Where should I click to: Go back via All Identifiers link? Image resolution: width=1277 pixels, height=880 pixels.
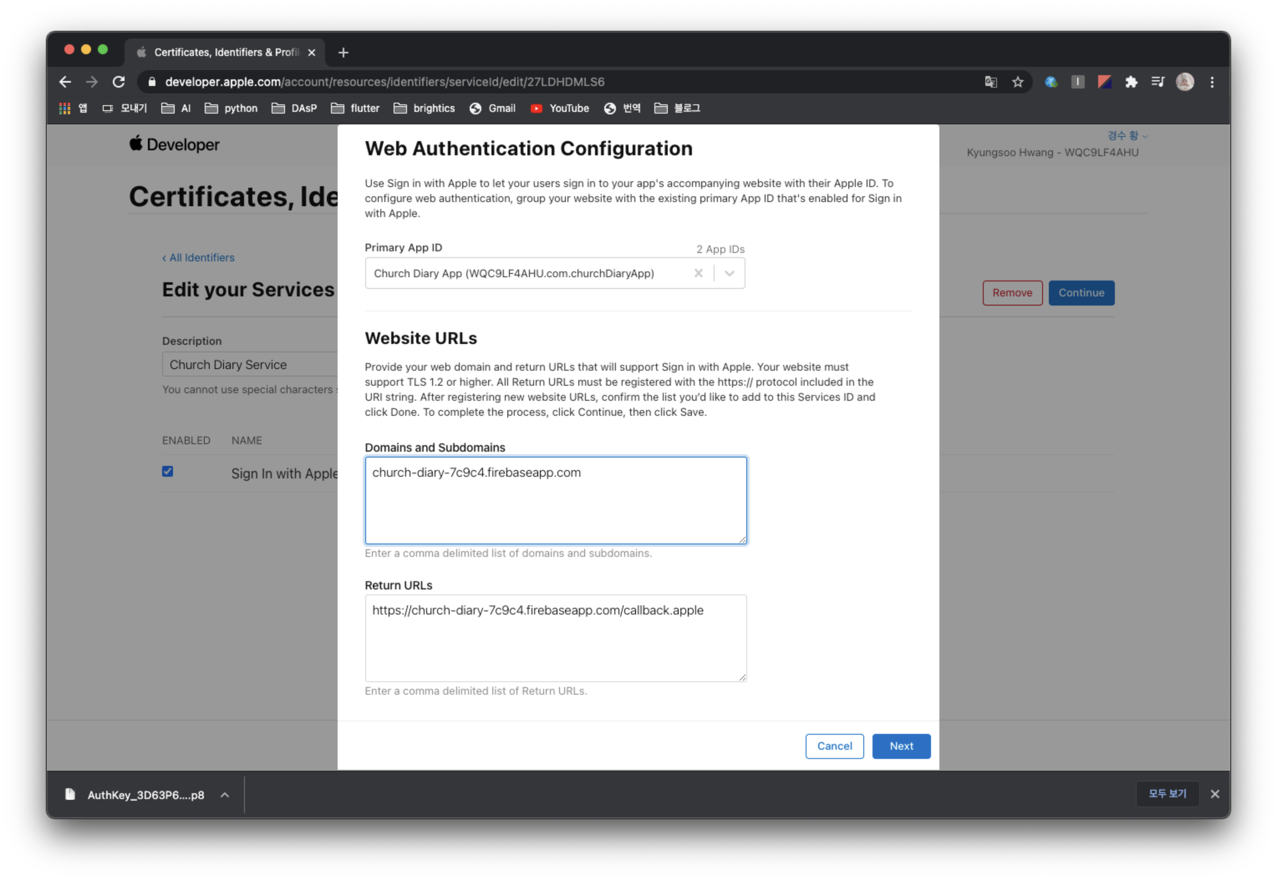point(198,258)
